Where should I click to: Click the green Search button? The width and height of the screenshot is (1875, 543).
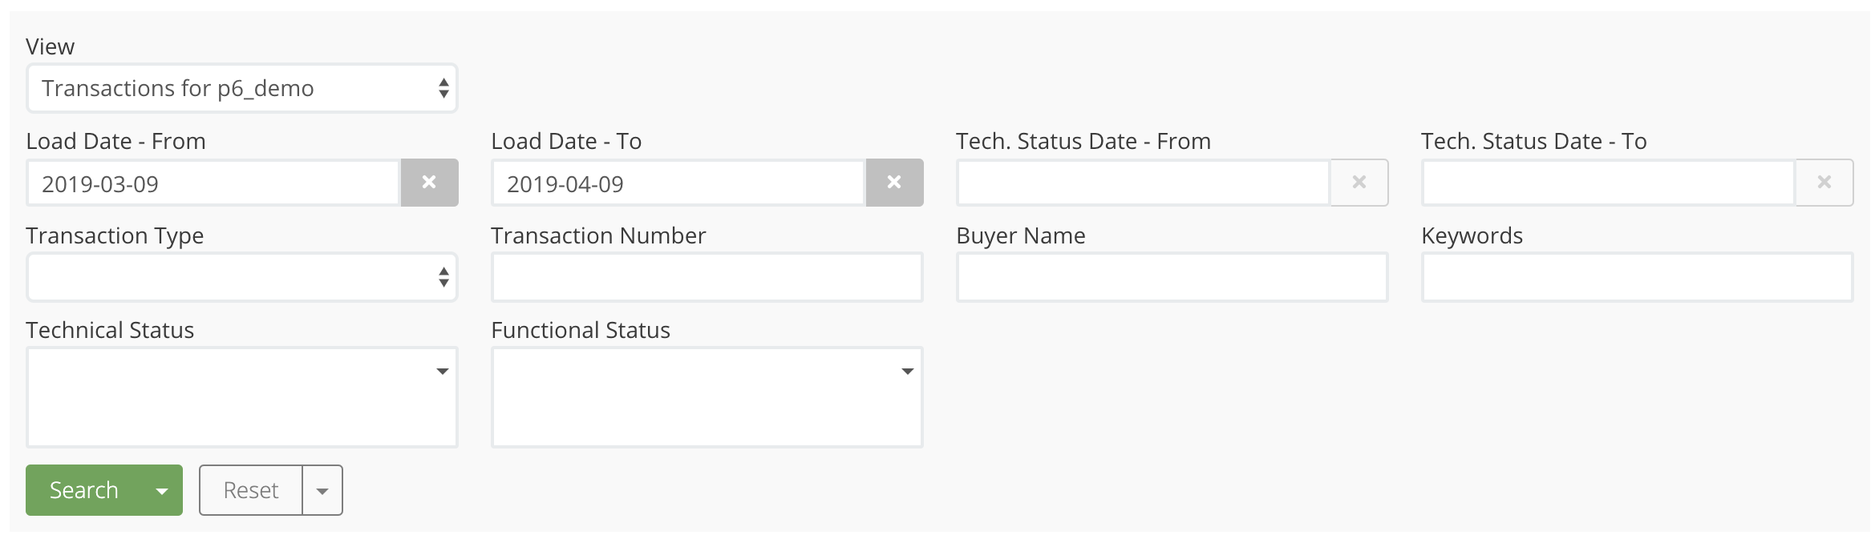pyautogui.click(x=84, y=490)
